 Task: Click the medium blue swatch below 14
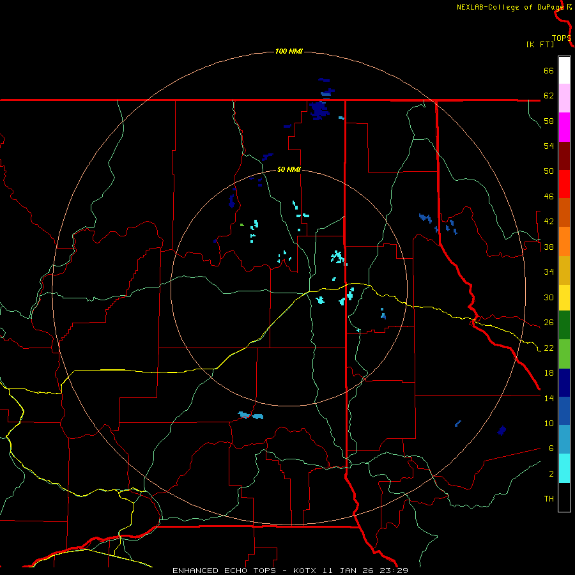point(564,411)
